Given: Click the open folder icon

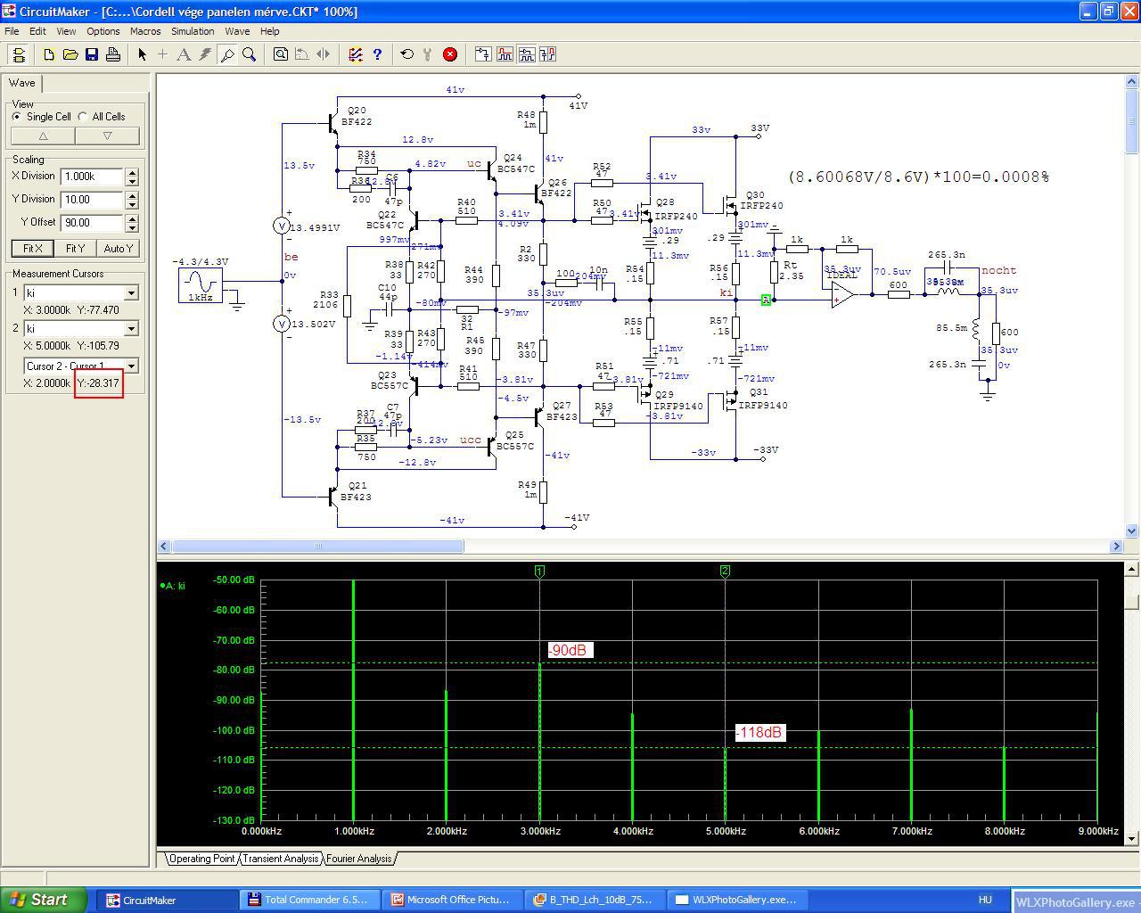Looking at the screenshot, I should pyautogui.click(x=70, y=54).
